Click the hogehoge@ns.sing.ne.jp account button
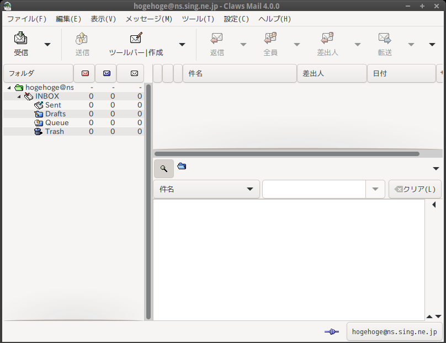This screenshot has height=343, width=446. (x=395, y=331)
